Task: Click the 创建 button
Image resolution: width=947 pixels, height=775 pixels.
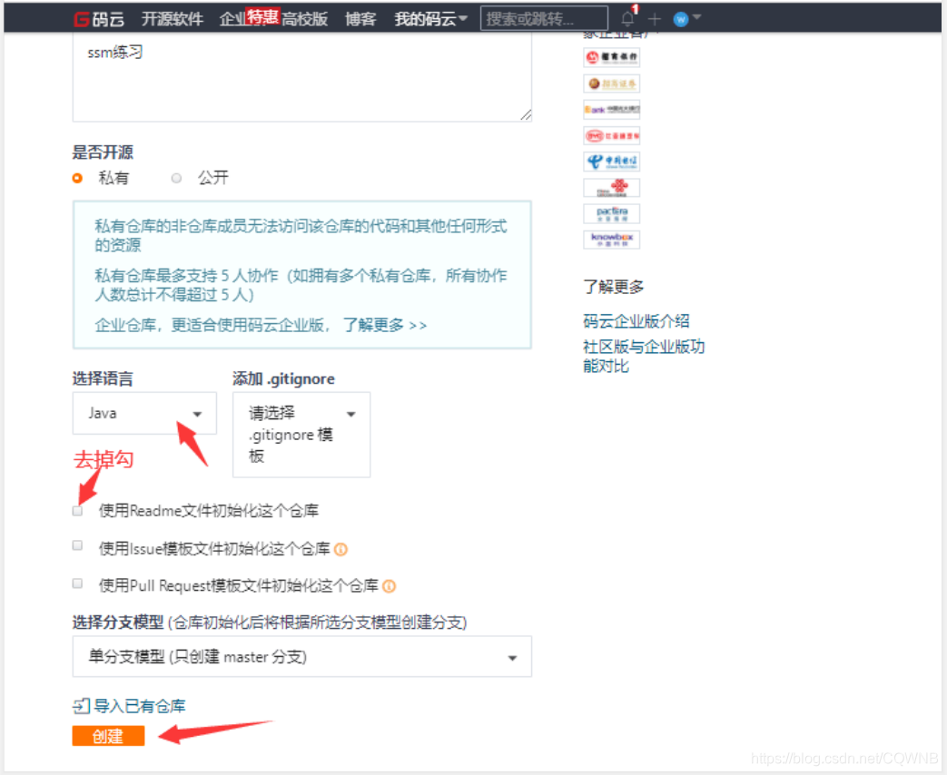Action: [108, 736]
